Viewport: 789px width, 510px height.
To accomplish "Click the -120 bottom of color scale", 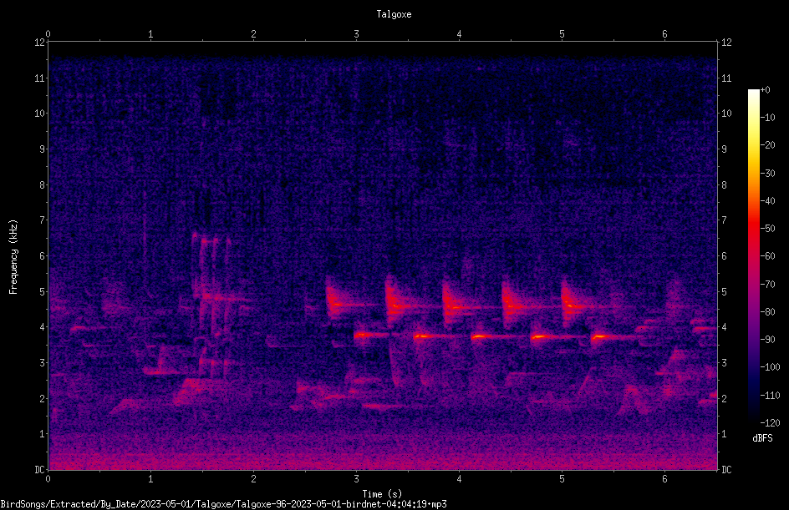I will point(770,422).
